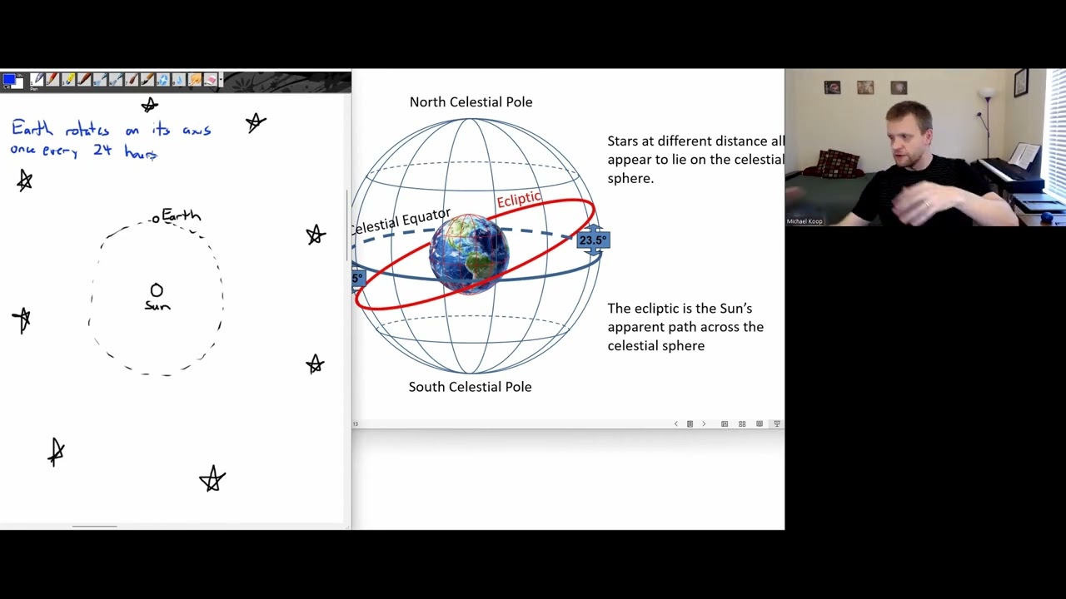Select the fifth toolbar airbrush tool
Screen dimensions: 1066x599
100,80
